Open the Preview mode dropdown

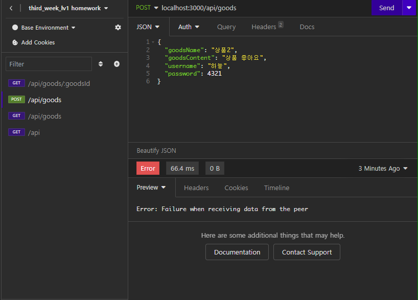coord(151,188)
